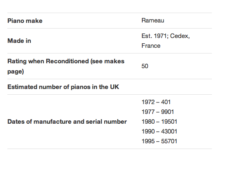This screenshot has height=169, width=245.
Task: Click the word page) in the rating label
Action: [16, 71]
